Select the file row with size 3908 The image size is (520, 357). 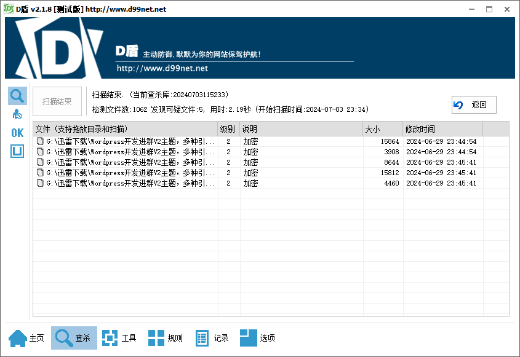pos(271,152)
